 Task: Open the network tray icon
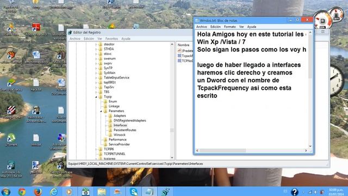[x=310, y=192]
